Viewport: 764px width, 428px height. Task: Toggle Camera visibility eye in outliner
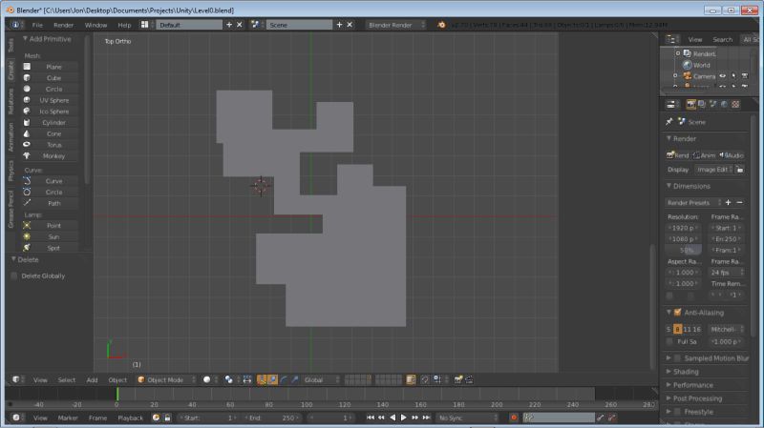click(723, 76)
